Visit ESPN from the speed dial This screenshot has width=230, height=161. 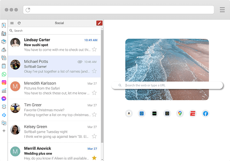(193, 113)
